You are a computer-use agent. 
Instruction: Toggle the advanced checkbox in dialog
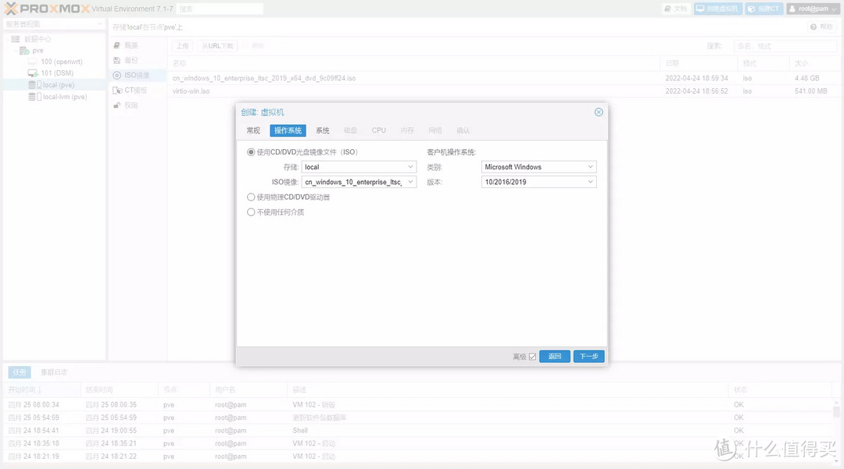(x=532, y=357)
